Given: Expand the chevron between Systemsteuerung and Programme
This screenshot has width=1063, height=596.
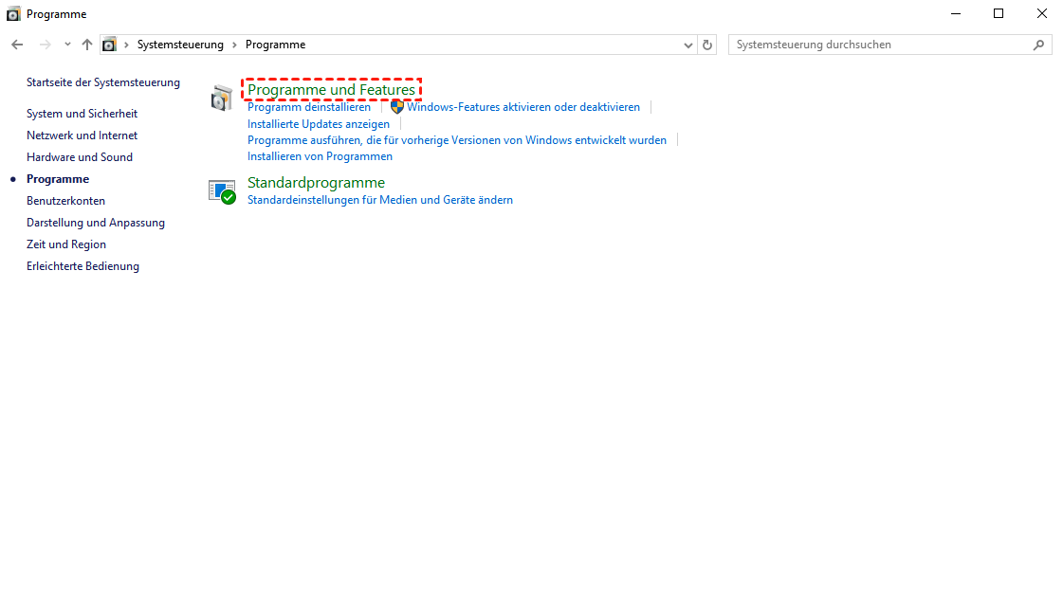Looking at the screenshot, I should tap(234, 45).
